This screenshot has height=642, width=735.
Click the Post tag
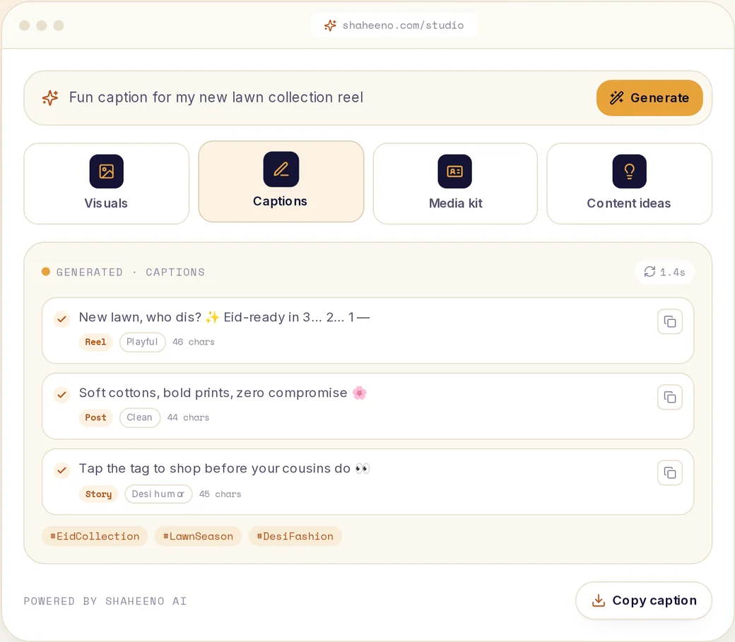click(95, 417)
